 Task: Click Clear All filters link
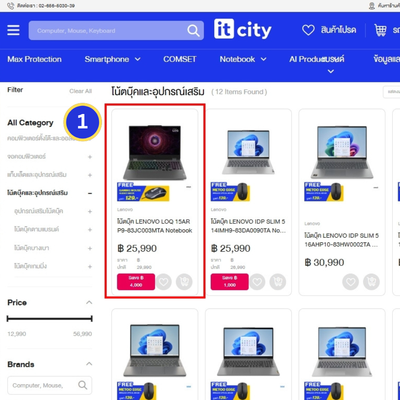81,91
